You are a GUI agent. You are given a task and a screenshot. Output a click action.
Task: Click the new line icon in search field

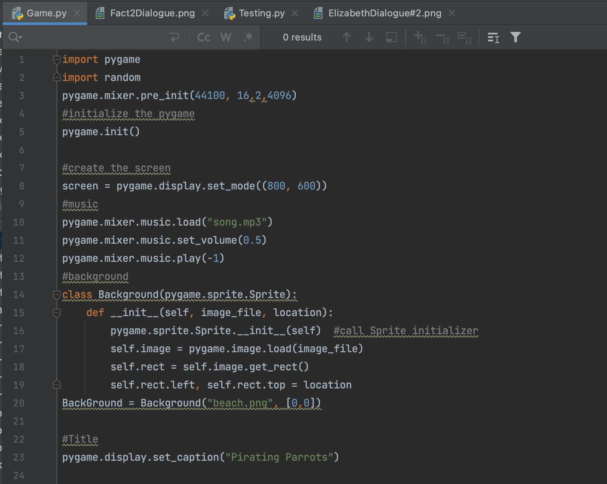[x=175, y=37]
